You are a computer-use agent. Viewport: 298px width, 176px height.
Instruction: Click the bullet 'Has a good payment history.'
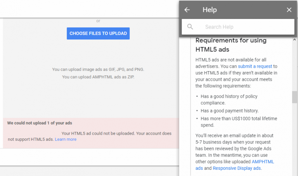230,111
